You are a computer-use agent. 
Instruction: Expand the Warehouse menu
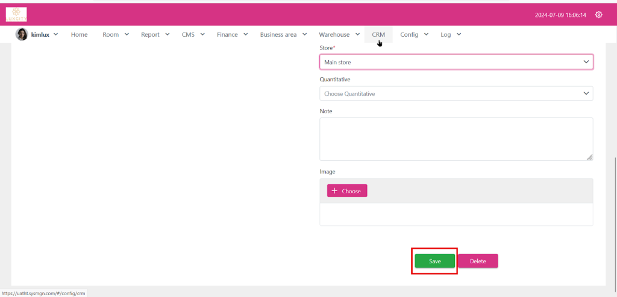(x=339, y=35)
